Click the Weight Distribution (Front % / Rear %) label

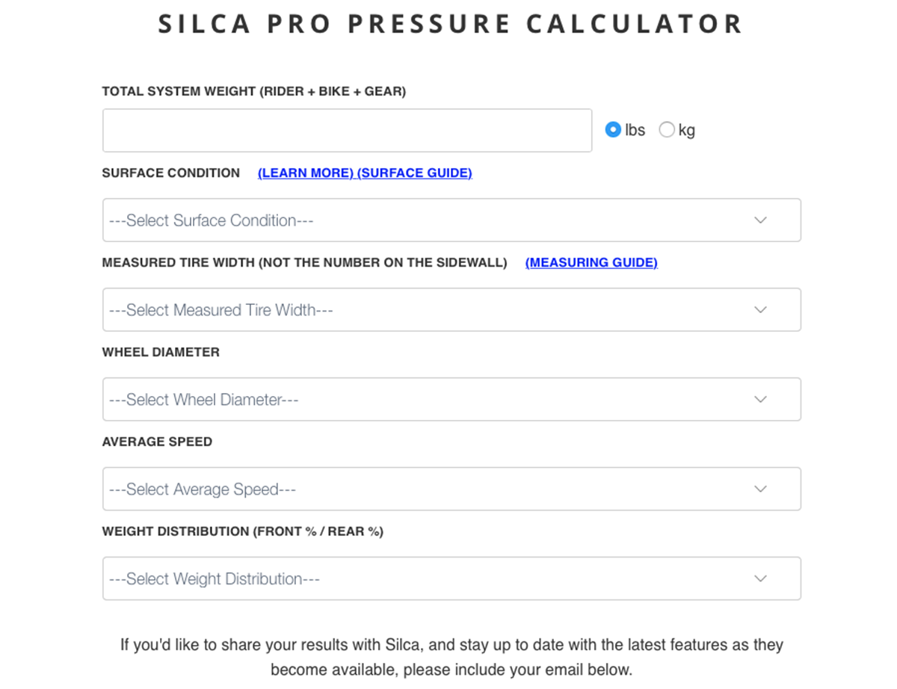(243, 531)
